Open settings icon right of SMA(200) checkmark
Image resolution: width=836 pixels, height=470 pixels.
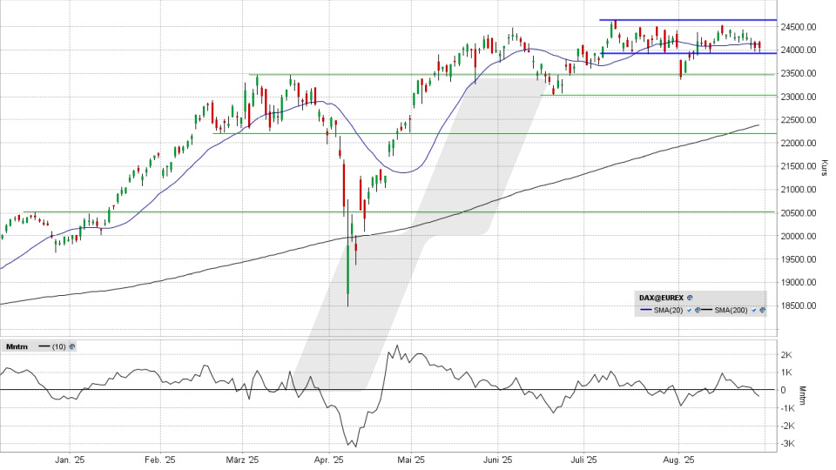coord(763,310)
